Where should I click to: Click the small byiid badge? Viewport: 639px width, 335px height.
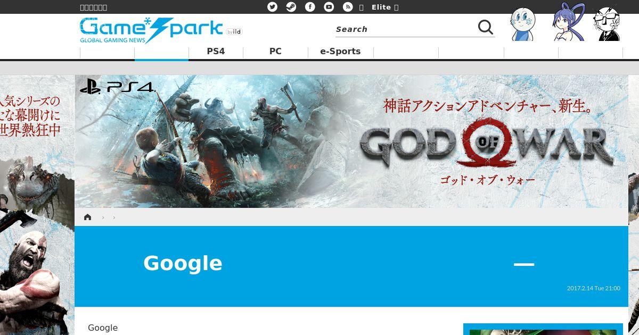234,32
